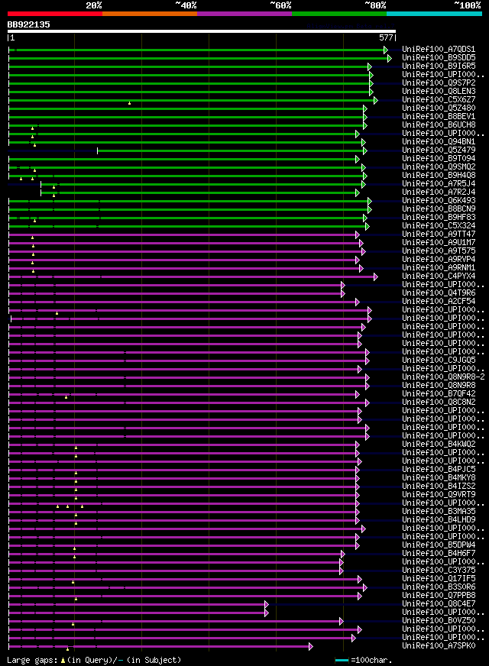Open the UniRef100_Q9SMQ2 hit label
The height and width of the screenshot is (666, 489).
coord(439,167)
